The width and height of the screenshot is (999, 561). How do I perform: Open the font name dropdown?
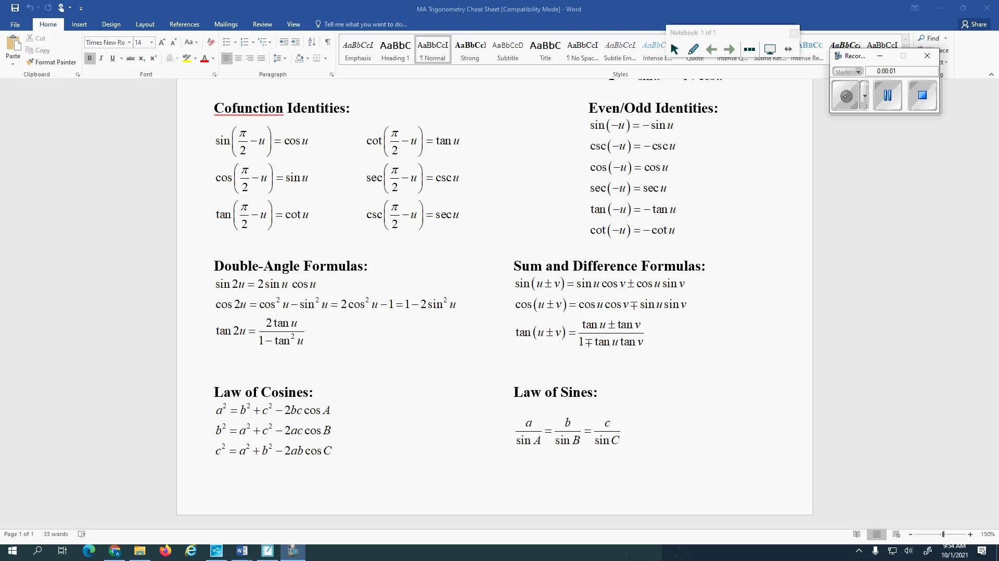coord(129,43)
